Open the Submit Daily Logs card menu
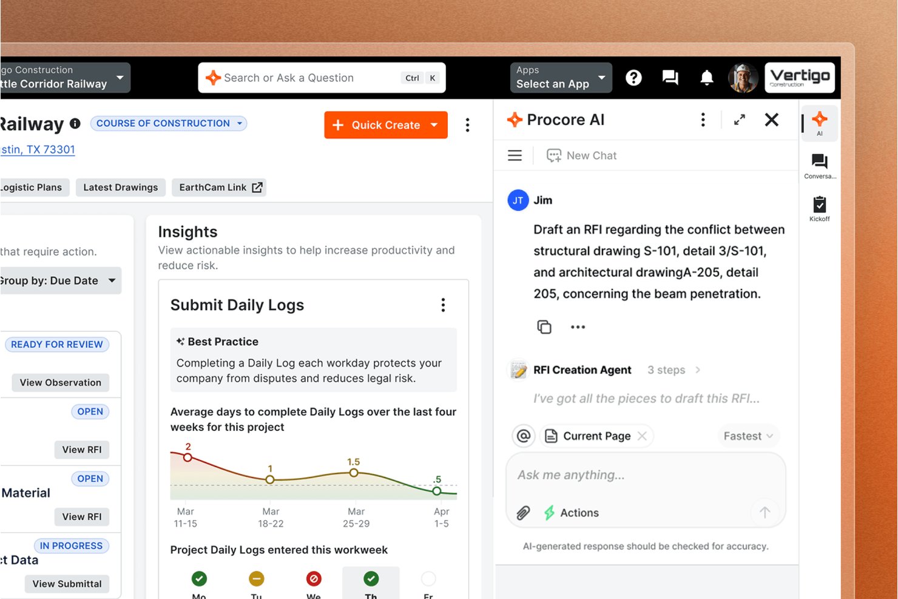898x599 pixels. pos(443,305)
